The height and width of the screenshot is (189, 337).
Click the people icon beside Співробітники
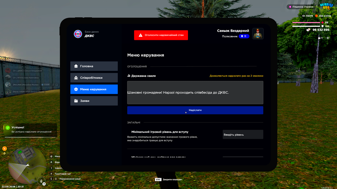pos(76,78)
